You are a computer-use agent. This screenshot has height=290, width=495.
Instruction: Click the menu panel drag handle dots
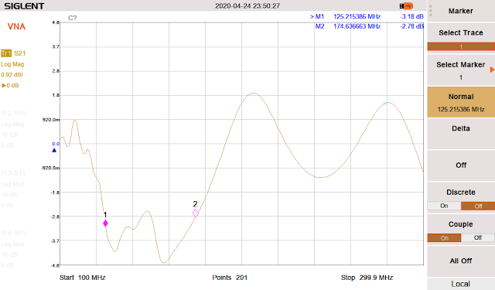431,11
